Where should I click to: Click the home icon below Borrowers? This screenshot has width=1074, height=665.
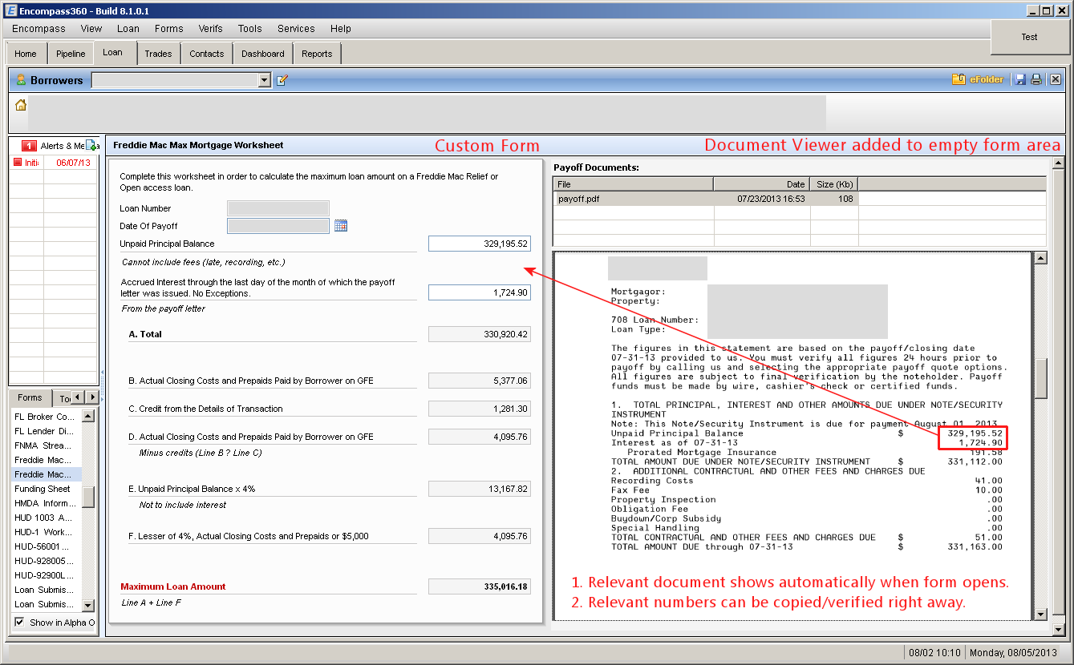click(21, 105)
